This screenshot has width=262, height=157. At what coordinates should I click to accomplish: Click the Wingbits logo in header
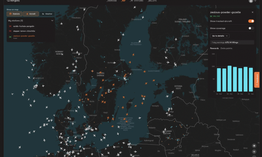[13, 1]
